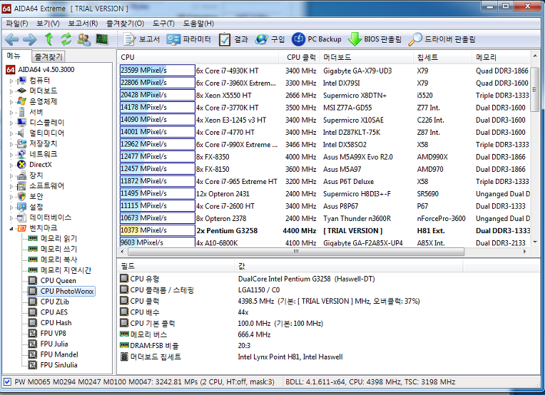Image resolution: width=545 pixels, height=395 pixels.
Task: Click the results list horizontal scrollbar
Action: pos(295,251)
